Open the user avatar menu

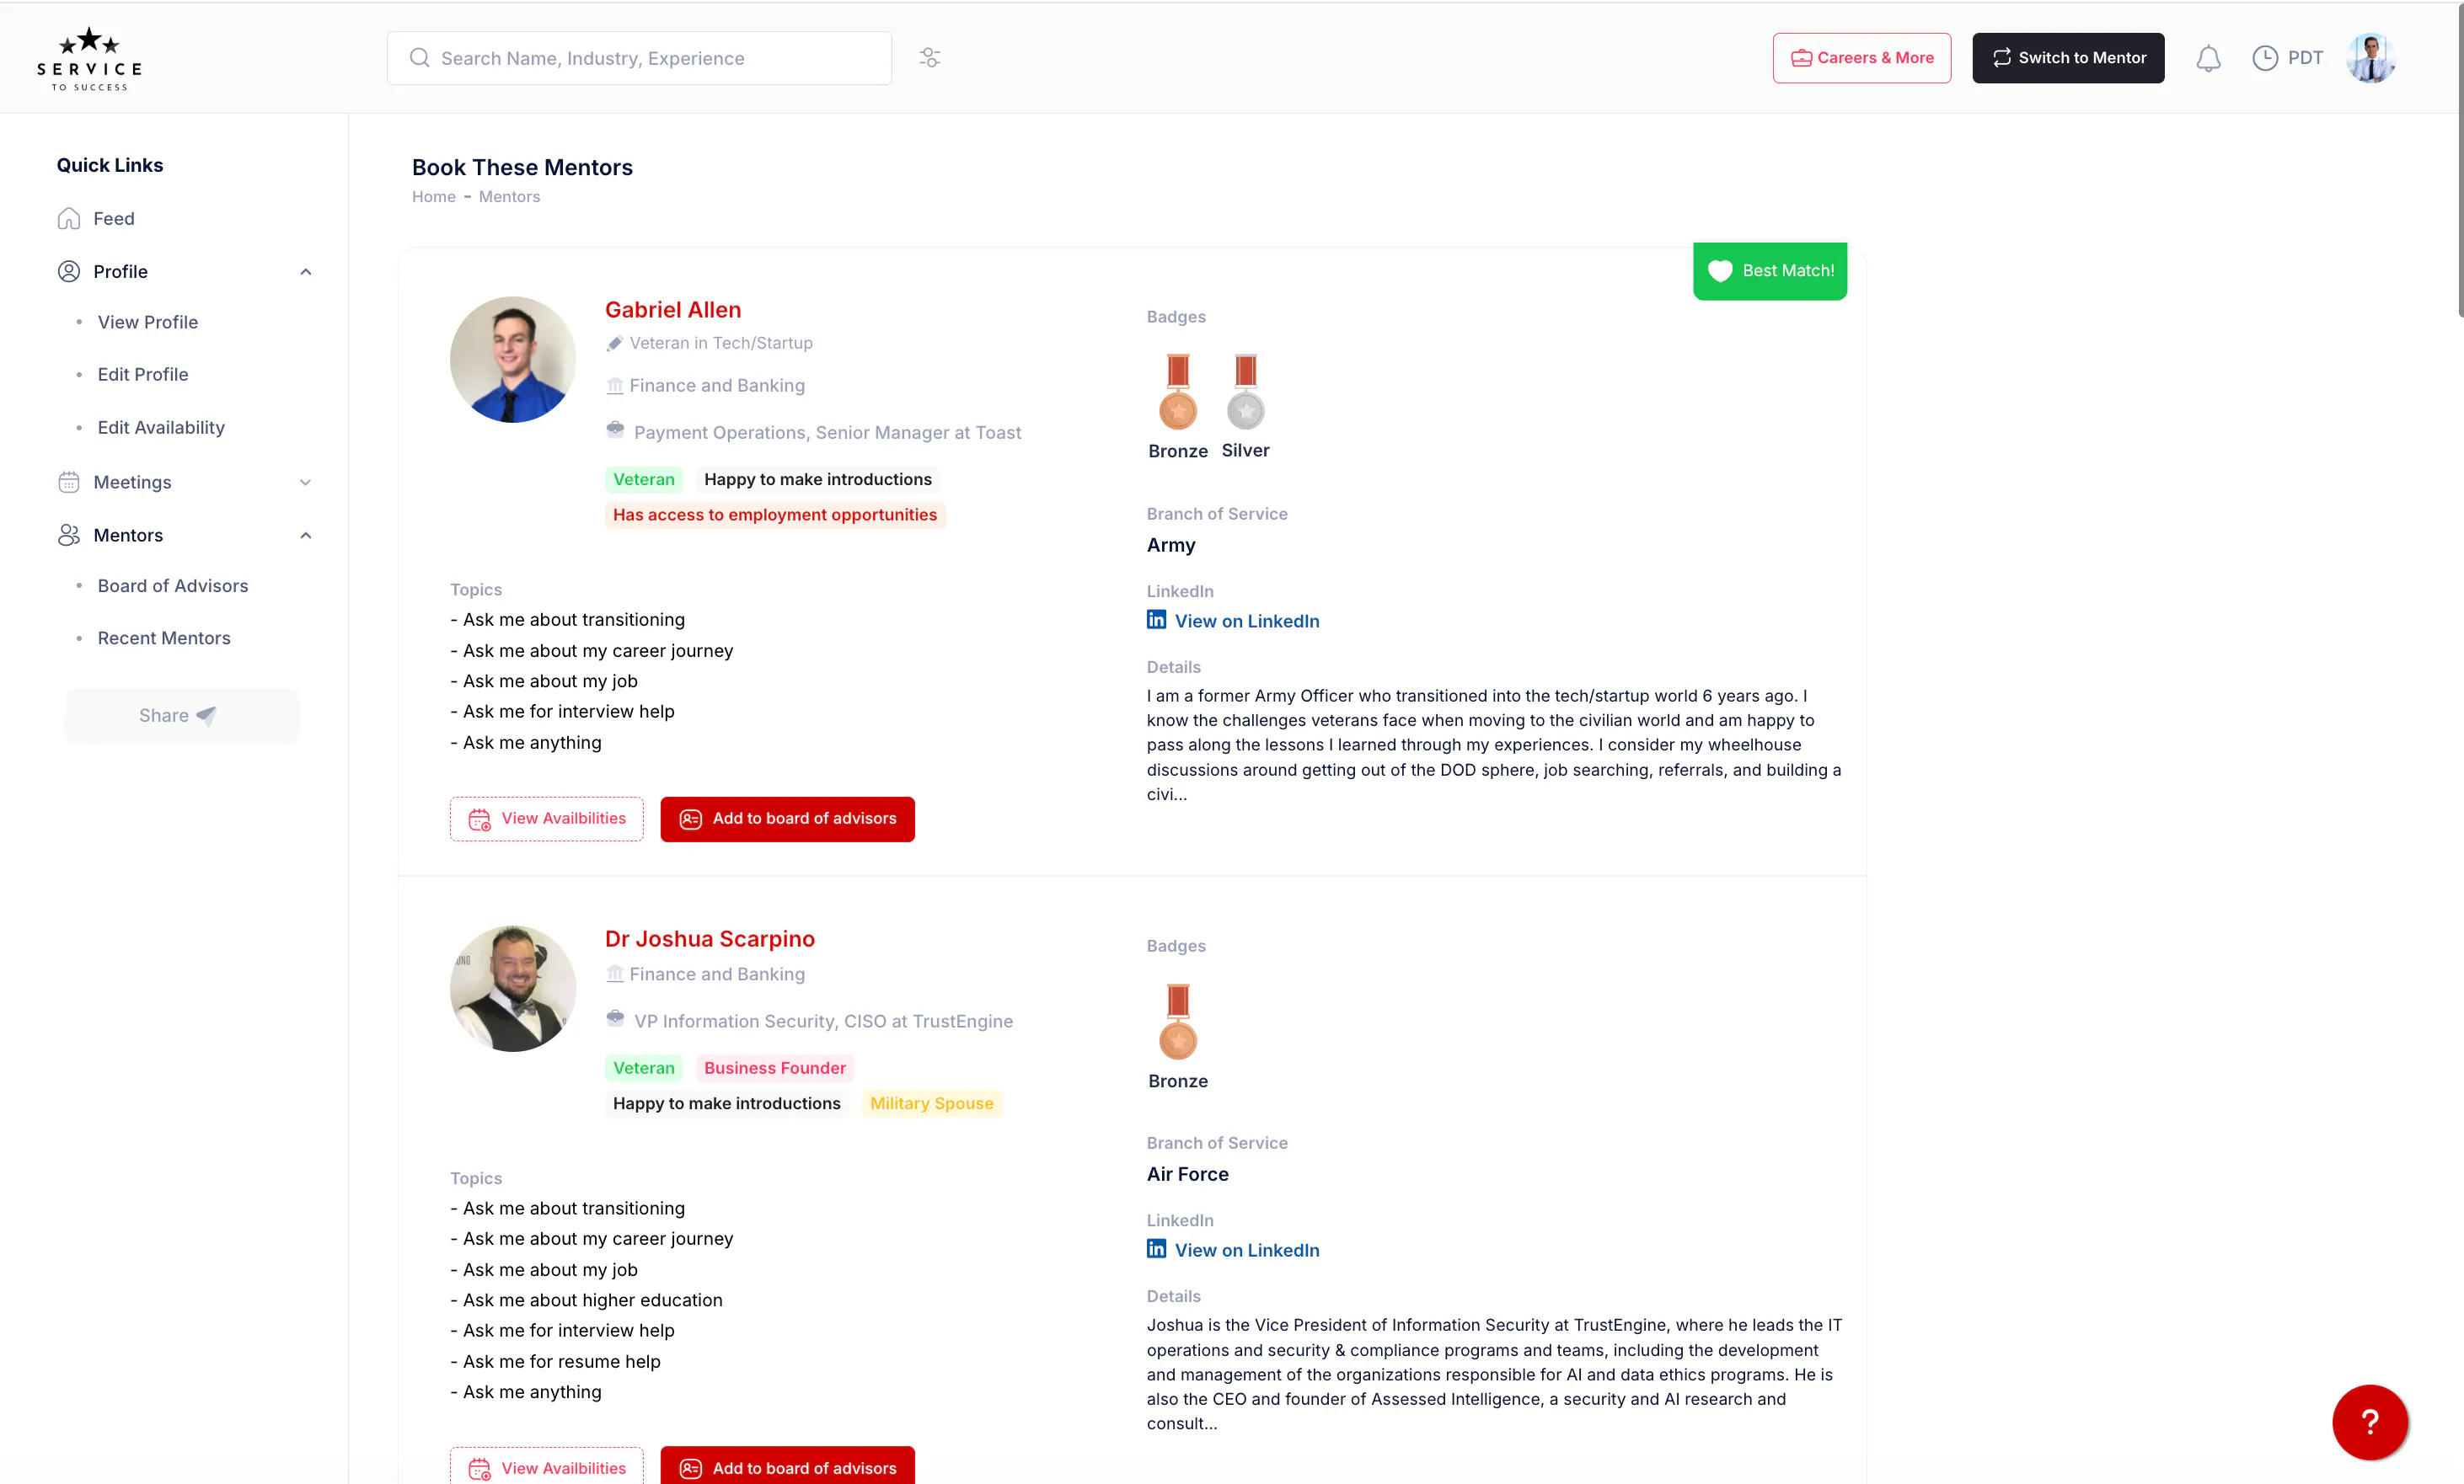pos(2370,58)
